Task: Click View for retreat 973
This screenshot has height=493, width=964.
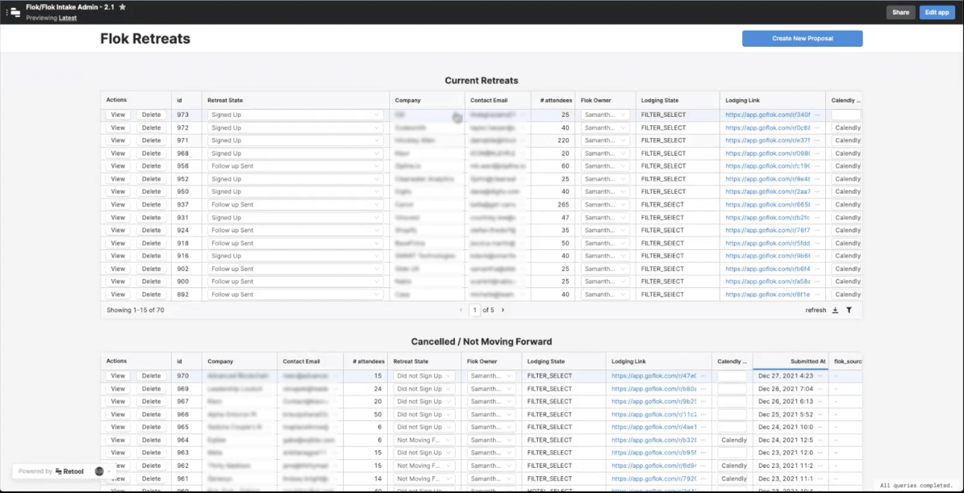Action: (x=118, y=115)
